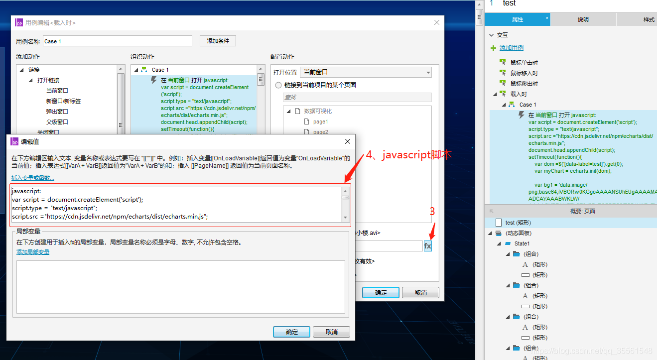Collapse the 载入时 event node

tap(495, 94)
